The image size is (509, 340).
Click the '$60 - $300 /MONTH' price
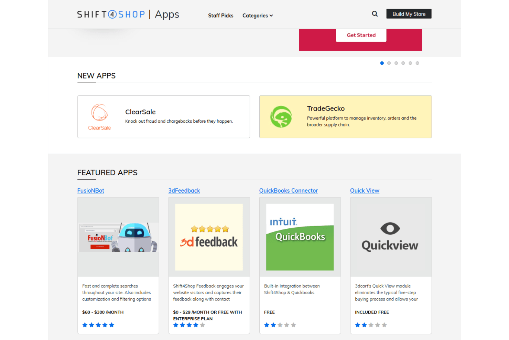[103, 312]
